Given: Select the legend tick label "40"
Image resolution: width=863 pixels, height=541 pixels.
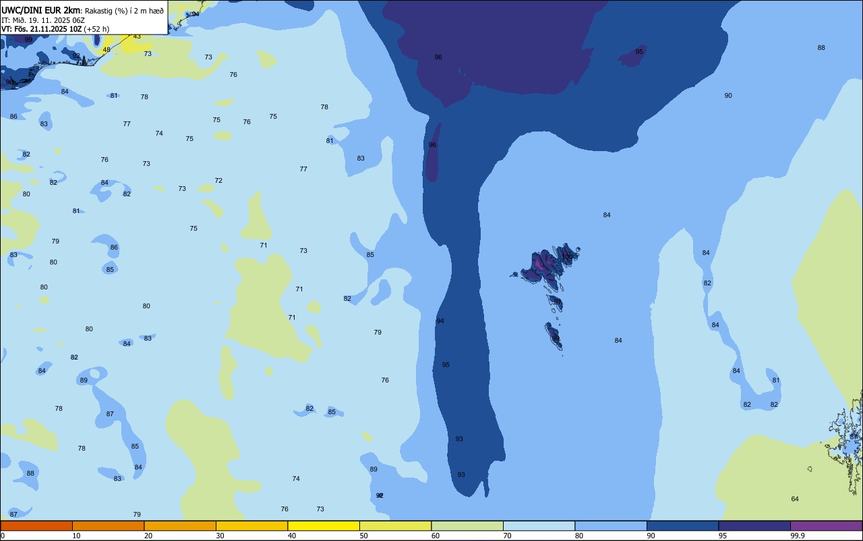Looking at the screenshot, I should (x=292, y=536).
